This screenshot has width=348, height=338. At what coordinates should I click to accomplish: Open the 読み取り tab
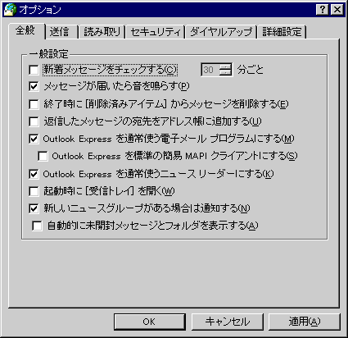point(102,32)
